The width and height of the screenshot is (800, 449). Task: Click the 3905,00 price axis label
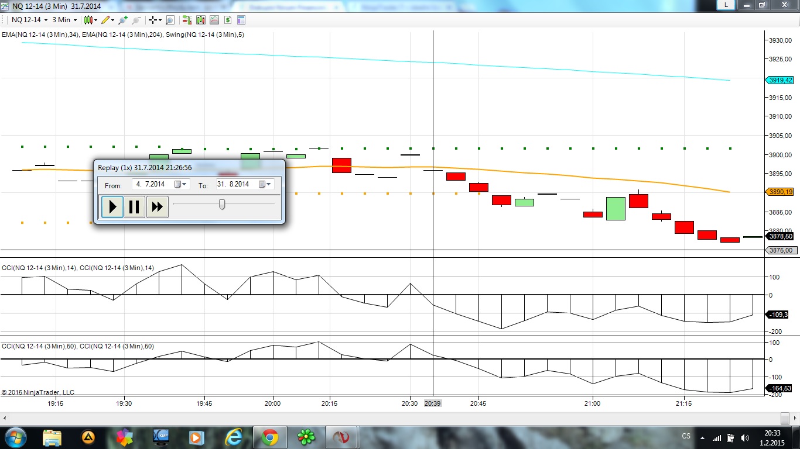tap(780, 136)
